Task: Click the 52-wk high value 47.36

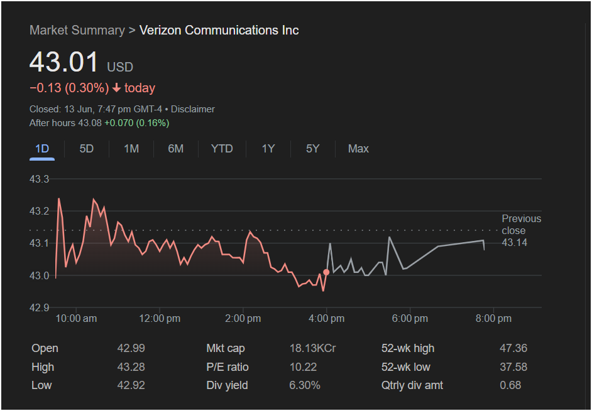Action: pos(513,348)
